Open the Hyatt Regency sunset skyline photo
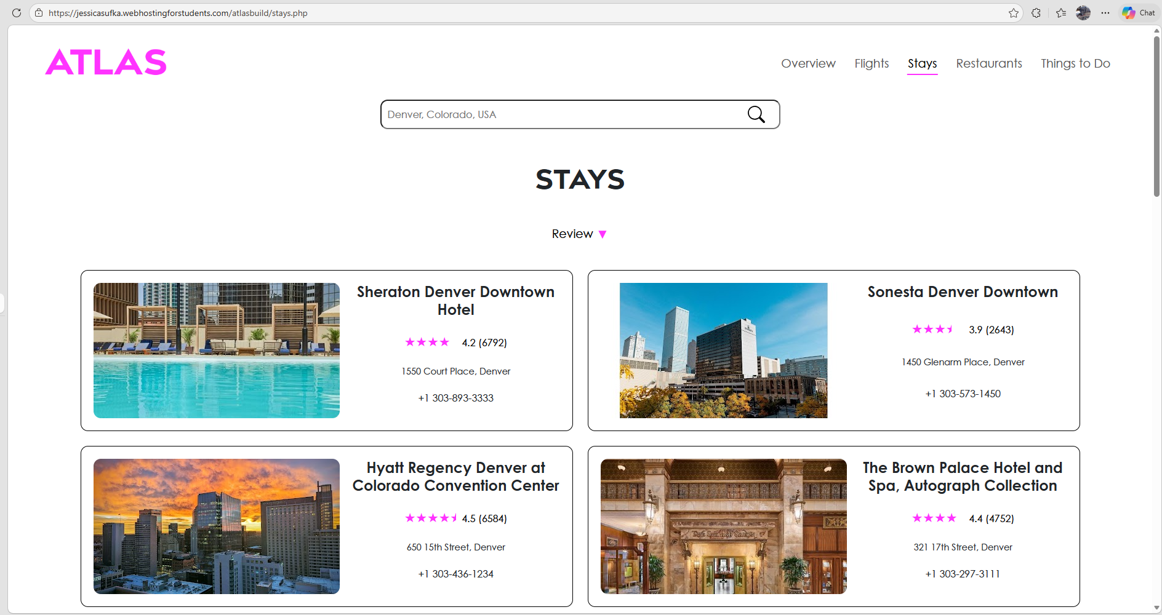1162x615 pixels. pyautogui.click(x=217, y=526)
